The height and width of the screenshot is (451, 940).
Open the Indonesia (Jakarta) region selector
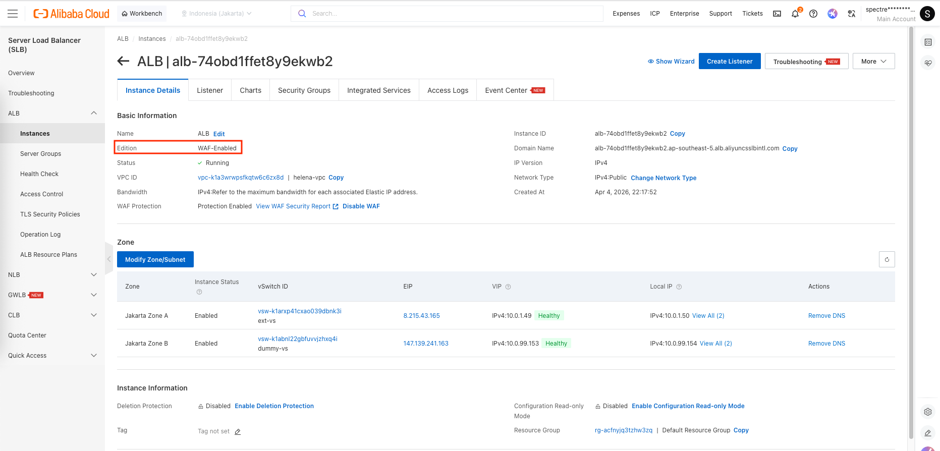click(x=216, y=14)
